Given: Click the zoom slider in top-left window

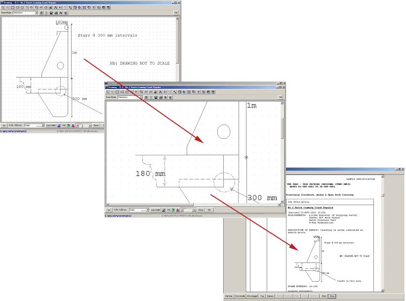Looking at the screenshot, I should tap(82, 126).
